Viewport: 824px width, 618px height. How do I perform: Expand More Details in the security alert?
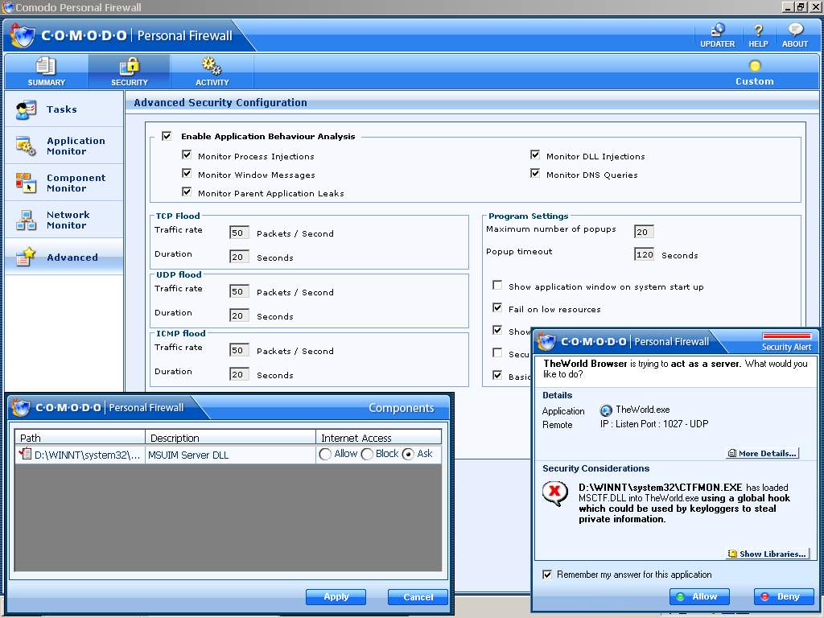coord(762,453)
